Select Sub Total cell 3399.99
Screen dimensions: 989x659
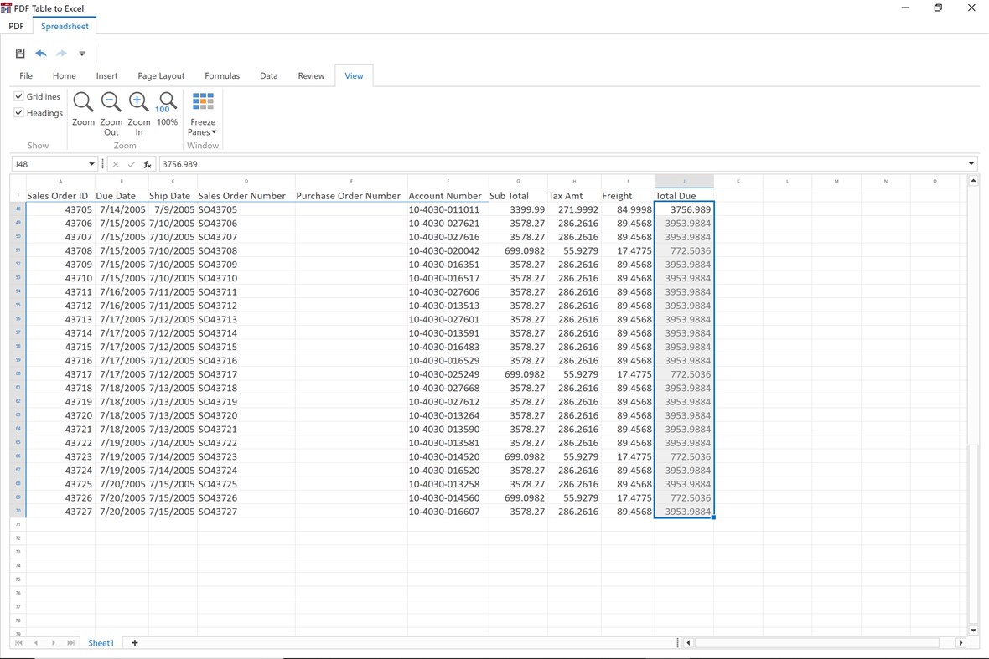[518, 209]
